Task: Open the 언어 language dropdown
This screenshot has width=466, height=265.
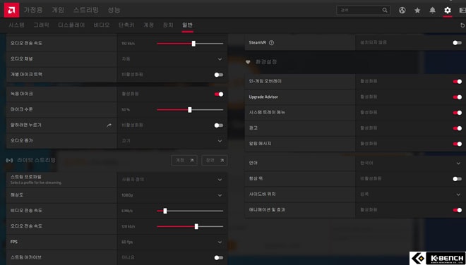Action: tap(410, 164)
